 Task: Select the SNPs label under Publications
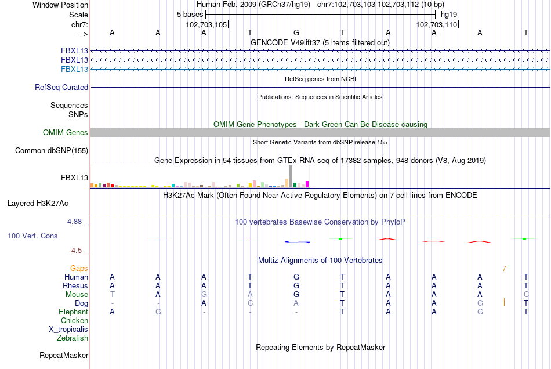(x=78, y=114)
